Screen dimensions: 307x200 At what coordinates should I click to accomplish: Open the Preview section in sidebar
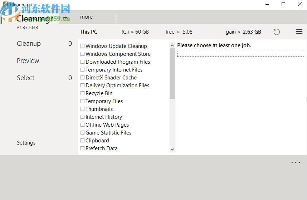[x=28, y=61]
